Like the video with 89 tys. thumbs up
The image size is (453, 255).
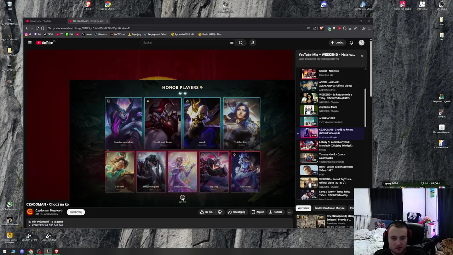click(206, 212)
